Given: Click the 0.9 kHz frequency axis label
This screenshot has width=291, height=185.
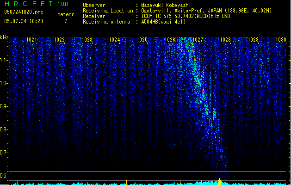Looking at the screenshot, I should point(4,106).
